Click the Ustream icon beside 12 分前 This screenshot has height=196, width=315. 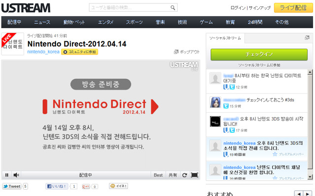226,87
